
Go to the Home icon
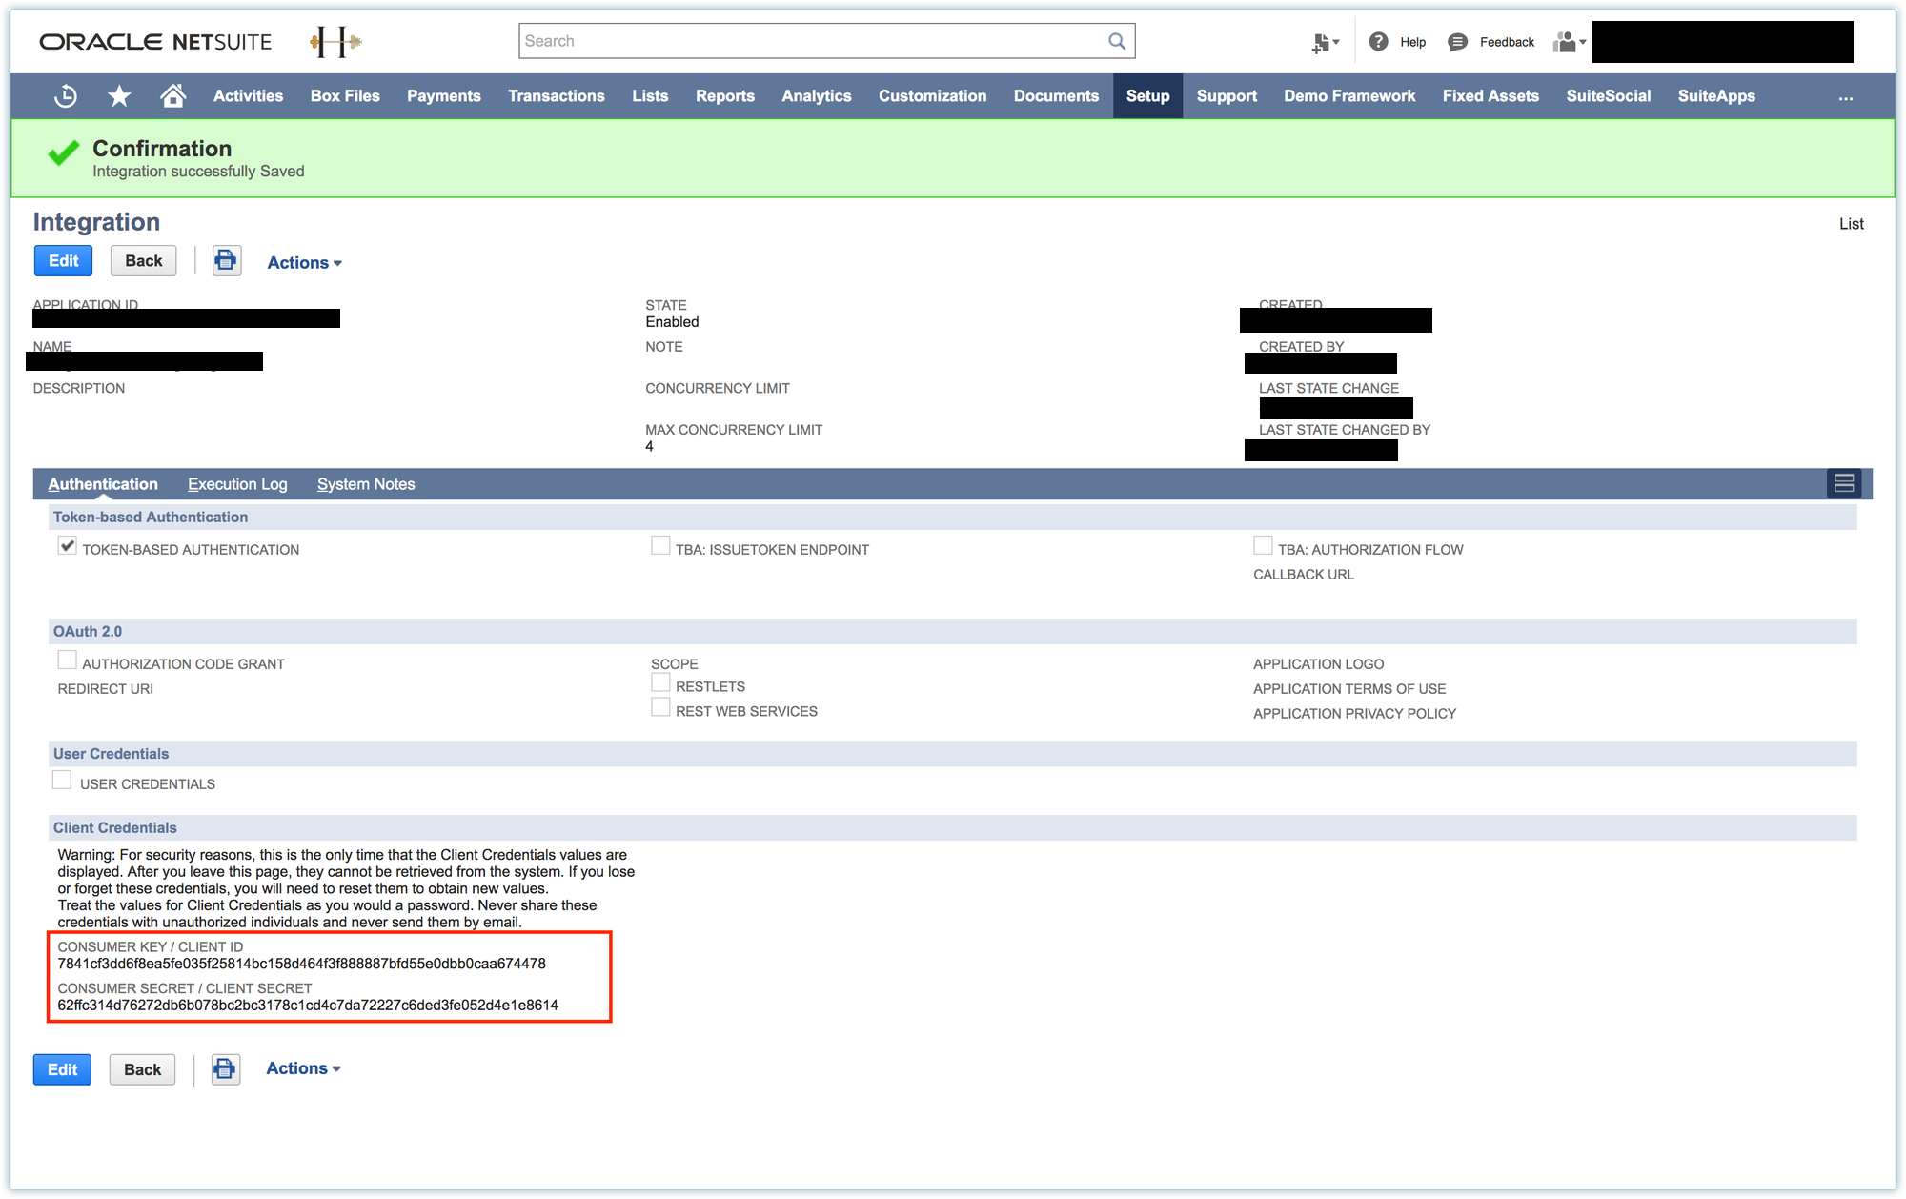coord(172,96)
